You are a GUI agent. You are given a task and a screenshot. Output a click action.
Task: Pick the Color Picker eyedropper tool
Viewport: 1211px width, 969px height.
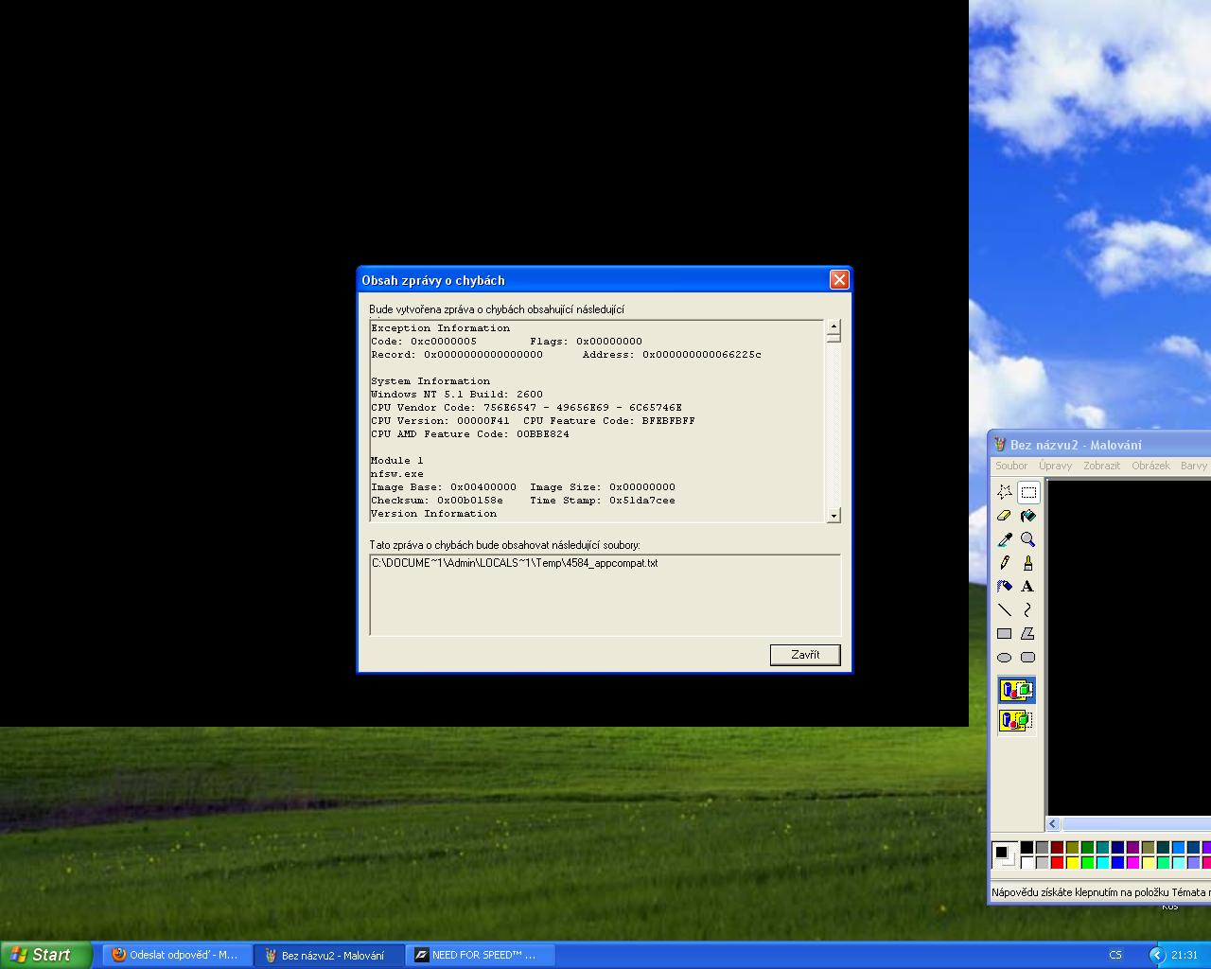pyautogui.click(x=1005, y=539)
